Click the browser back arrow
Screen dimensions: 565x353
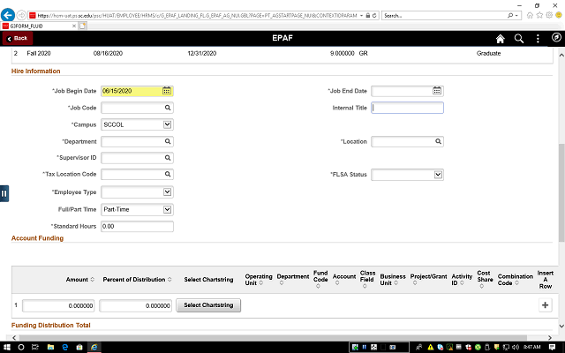(8, 15)
